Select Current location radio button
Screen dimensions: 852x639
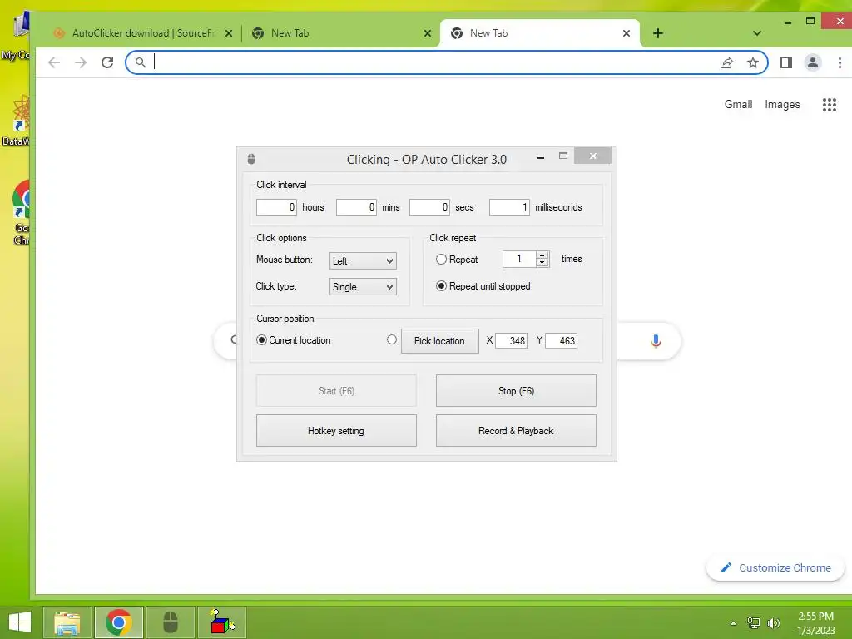[261, 340]
